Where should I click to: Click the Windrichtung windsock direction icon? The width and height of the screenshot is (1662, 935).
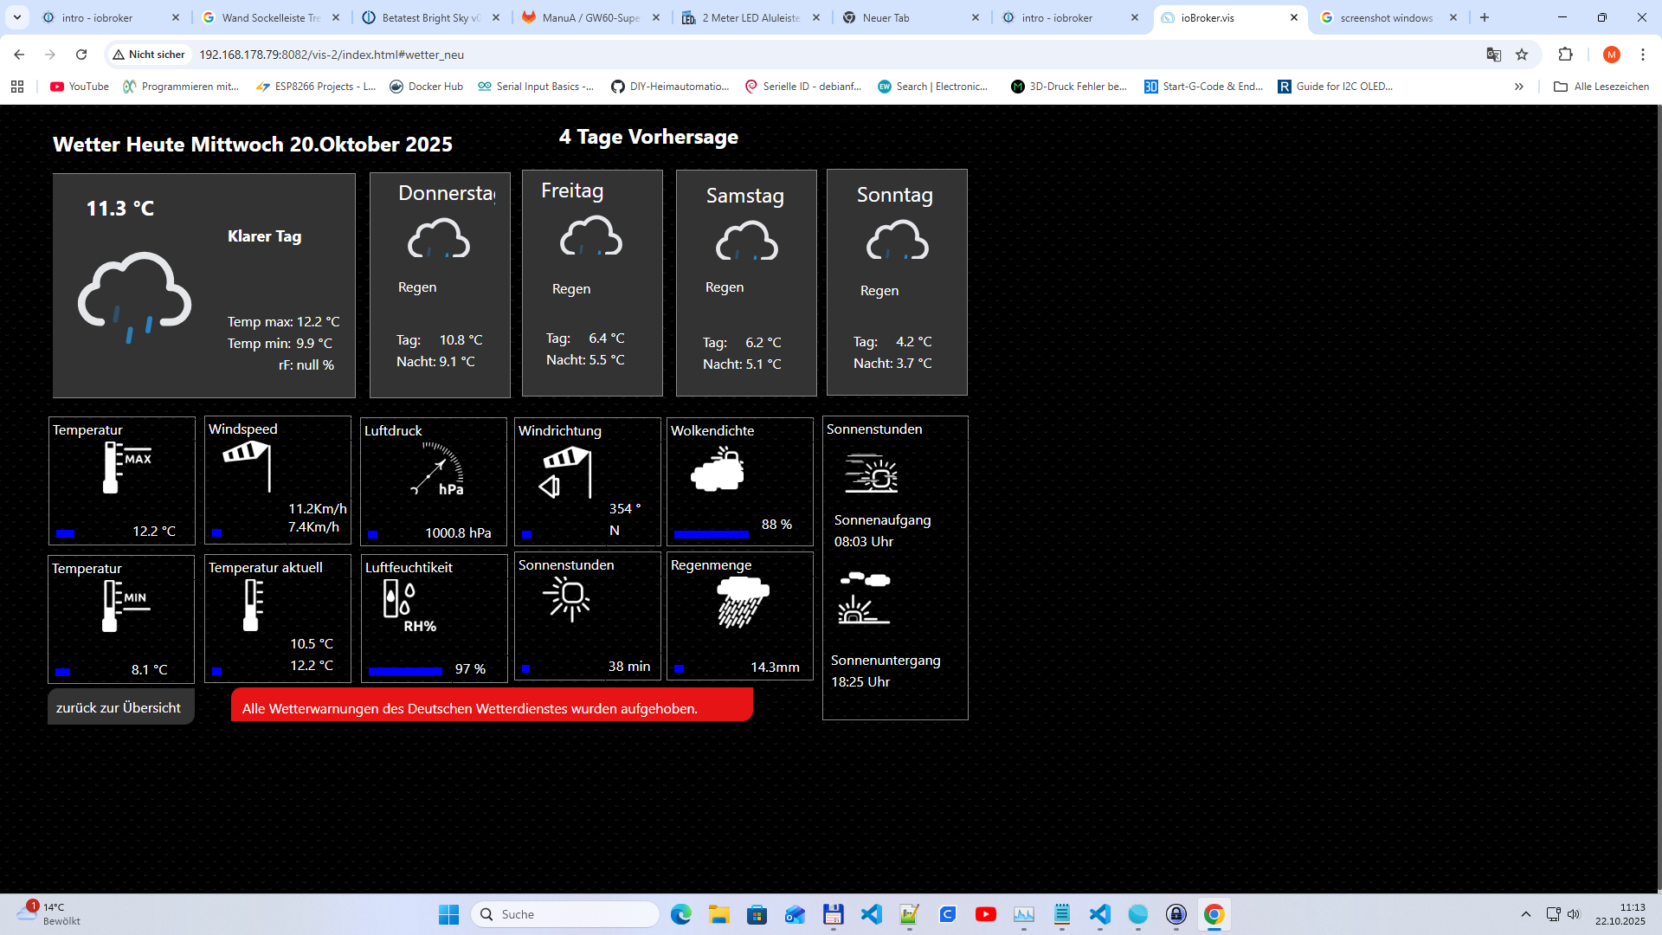[x=566, y=474]
